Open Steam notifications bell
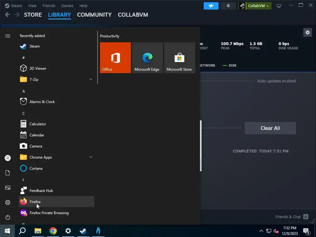This screenshot has width=316, height=237. (228, 6)
